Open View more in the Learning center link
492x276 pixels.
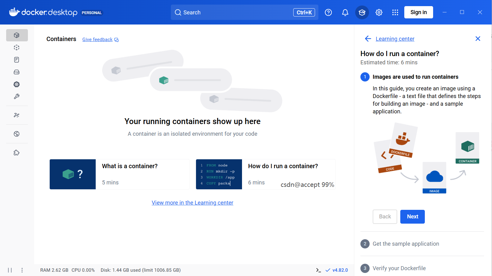click(x=193, y=203)
